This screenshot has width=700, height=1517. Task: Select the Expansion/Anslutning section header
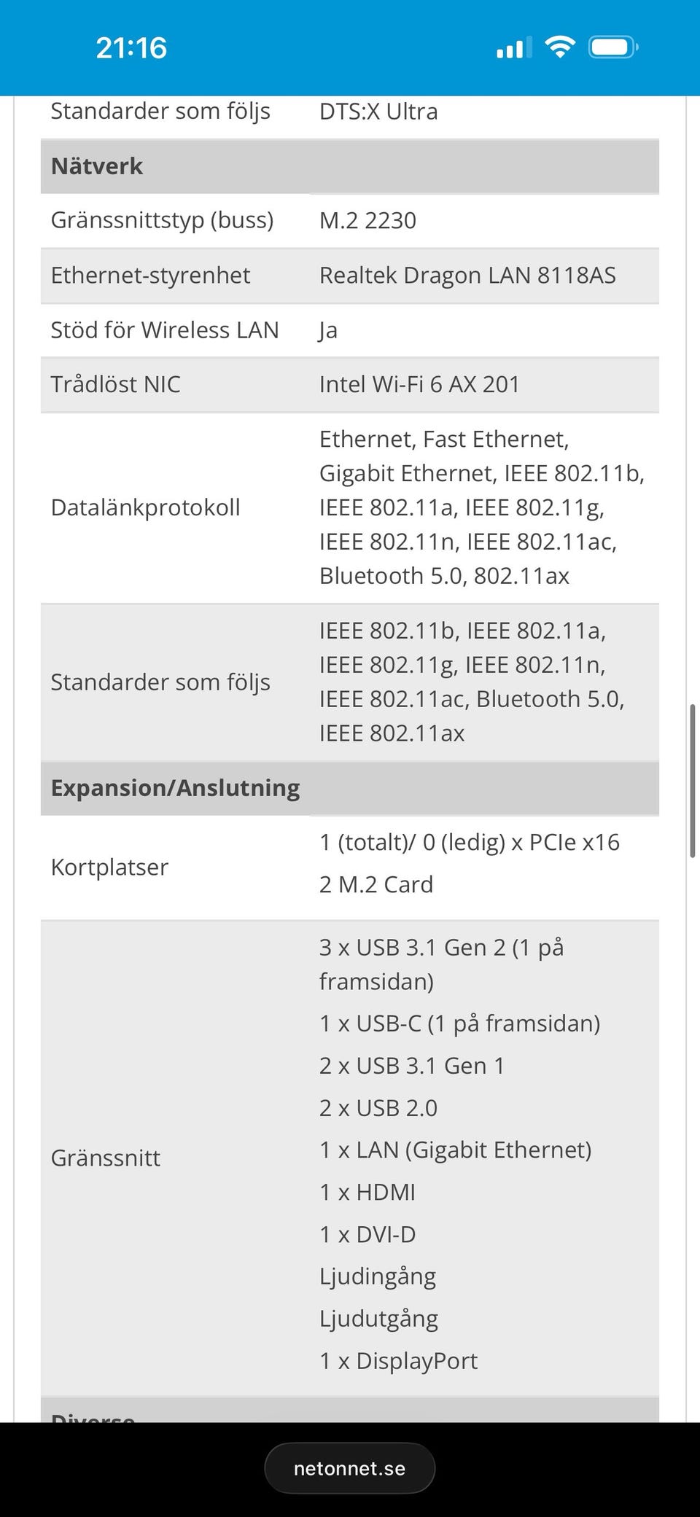tap(175, 788)
